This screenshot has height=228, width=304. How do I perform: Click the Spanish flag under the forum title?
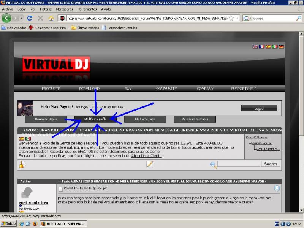[x=22, y=139]
